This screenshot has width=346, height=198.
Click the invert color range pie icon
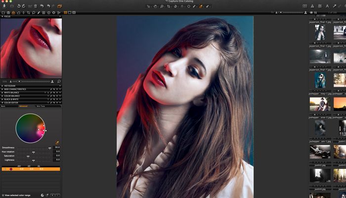click(43, 196)
